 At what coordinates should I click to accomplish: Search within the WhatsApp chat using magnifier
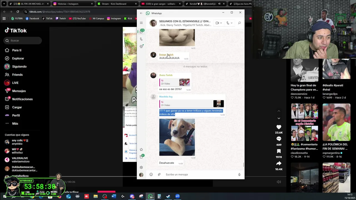[x=239, y=23]
